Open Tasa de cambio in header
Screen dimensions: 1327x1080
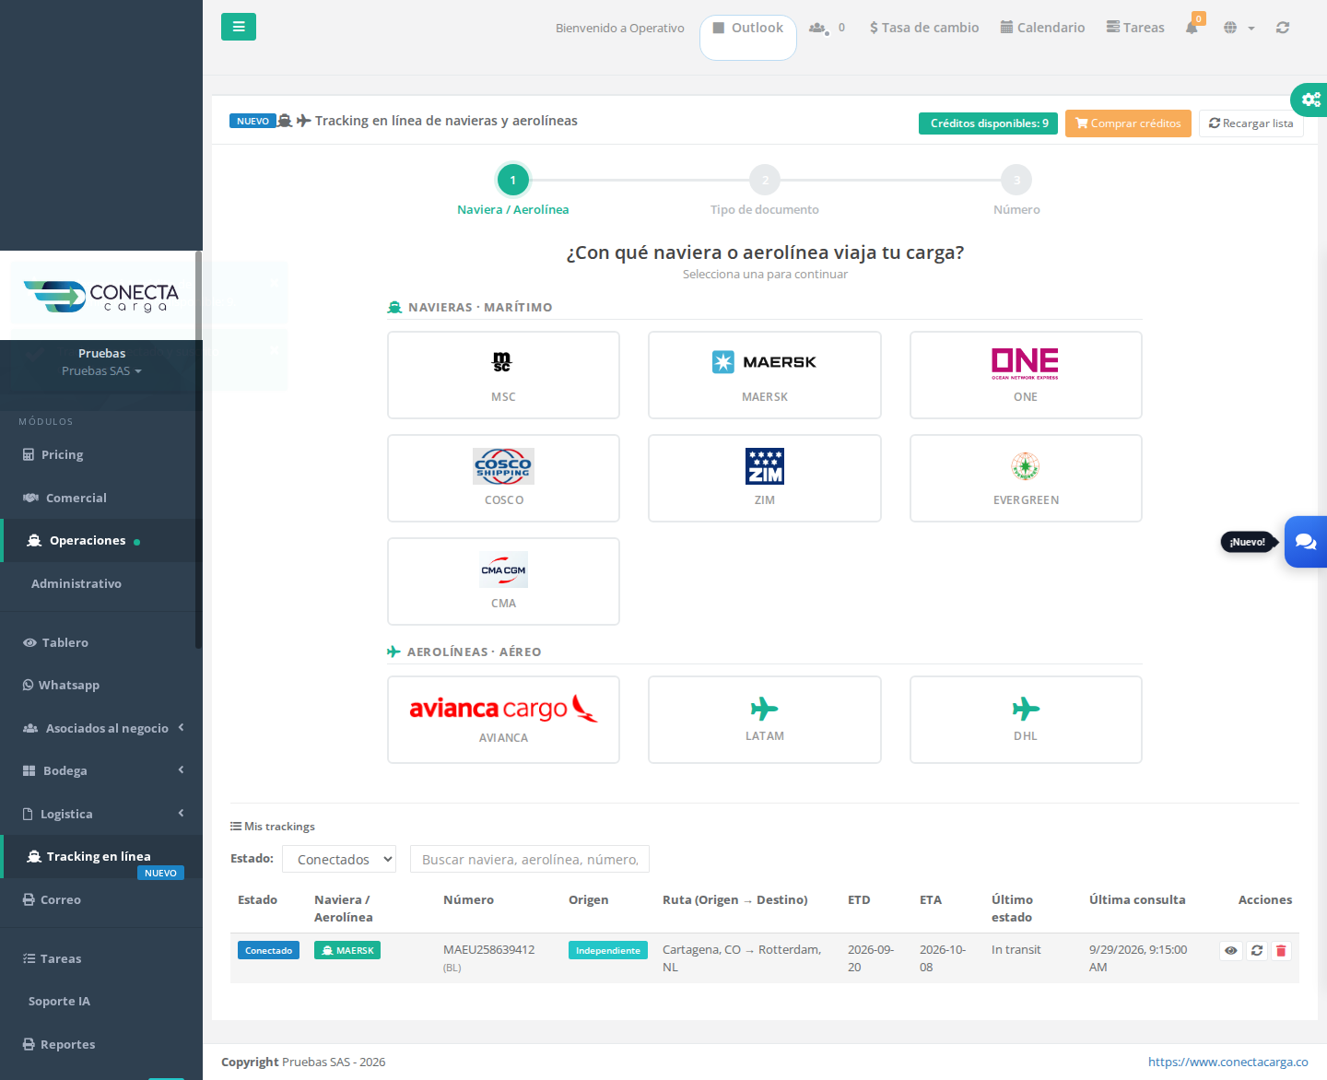(924, 28)
